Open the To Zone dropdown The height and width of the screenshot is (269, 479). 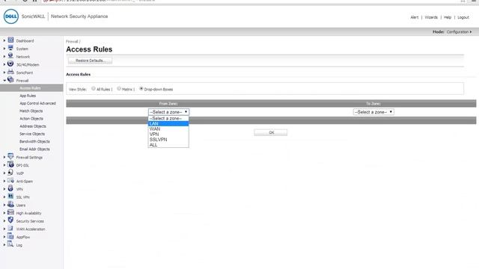(373, 112)
